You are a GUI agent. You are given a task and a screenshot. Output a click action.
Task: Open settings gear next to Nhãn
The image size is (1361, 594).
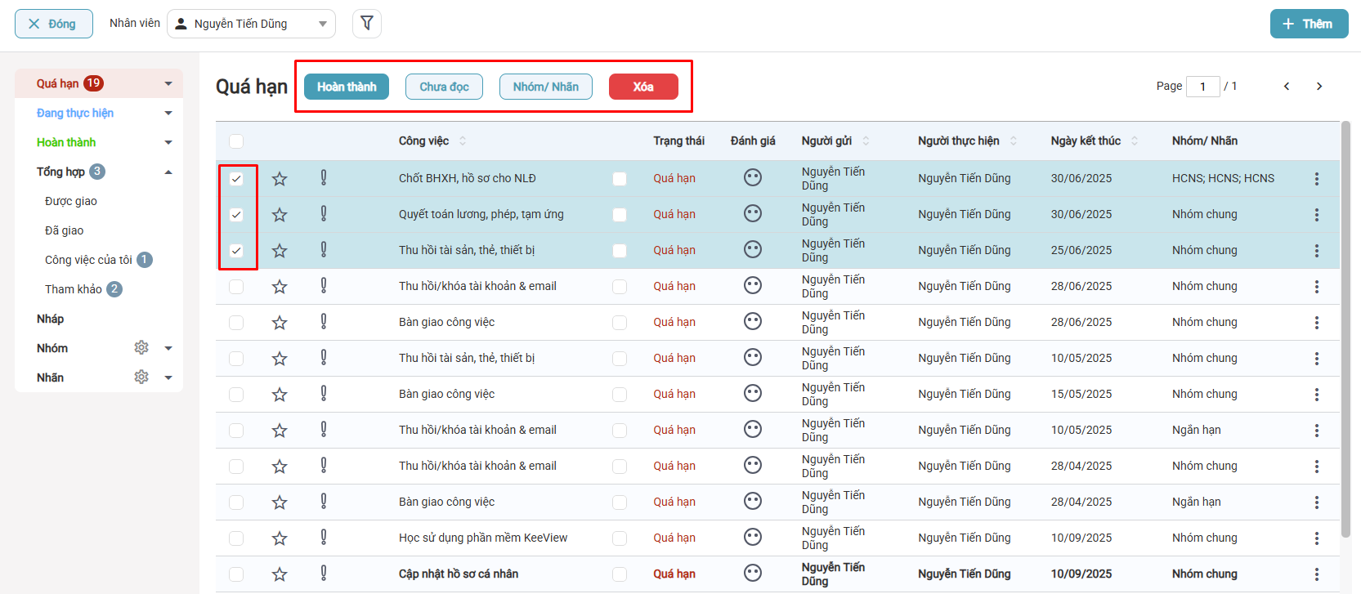pos(141,377)
